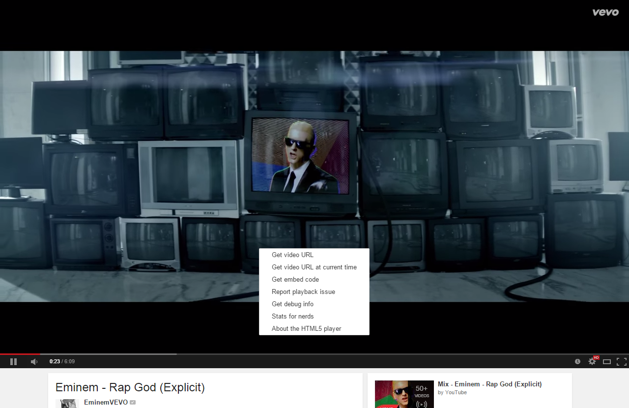The height and width of the screenshot is (408, 629).
Task: Open the Mix - Eminem - Rap God playlist
Action: 489,384
